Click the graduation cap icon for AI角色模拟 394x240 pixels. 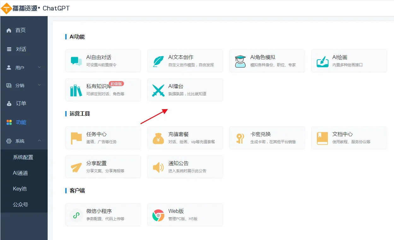tap(240, 61)
